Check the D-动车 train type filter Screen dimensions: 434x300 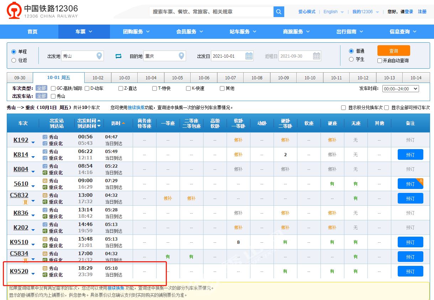(x=87, y=88)
